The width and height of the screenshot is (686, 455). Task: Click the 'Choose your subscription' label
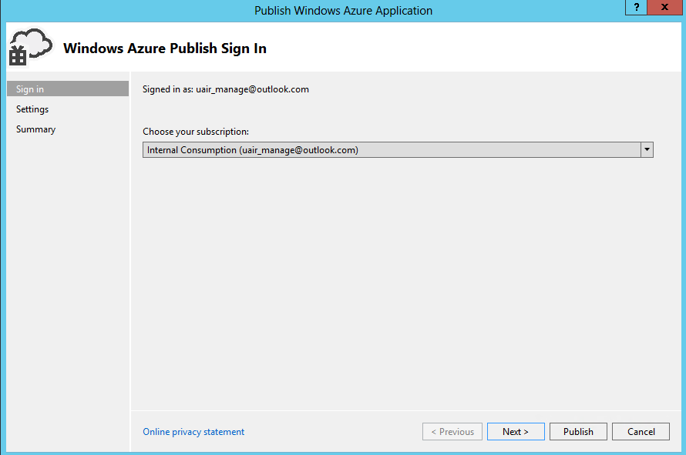point(196,132)
